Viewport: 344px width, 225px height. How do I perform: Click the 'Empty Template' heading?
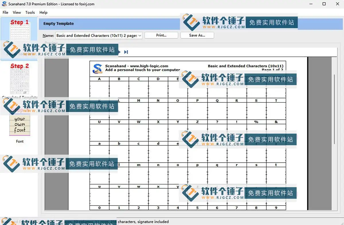click(58, 23)
